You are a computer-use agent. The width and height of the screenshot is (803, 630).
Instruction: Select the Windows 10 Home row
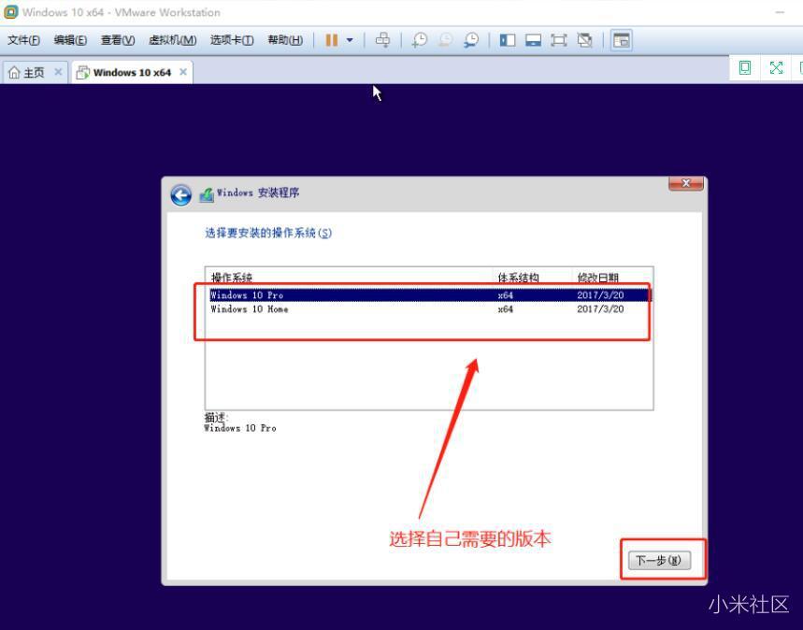point(431,308)
